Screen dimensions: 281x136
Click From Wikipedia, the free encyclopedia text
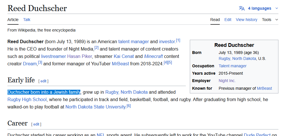tap(41, 30)
